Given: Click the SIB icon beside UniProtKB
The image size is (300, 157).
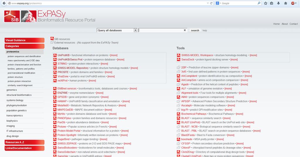Looking at the screenshot, I should pyautogui.click(x=55, y=55).
